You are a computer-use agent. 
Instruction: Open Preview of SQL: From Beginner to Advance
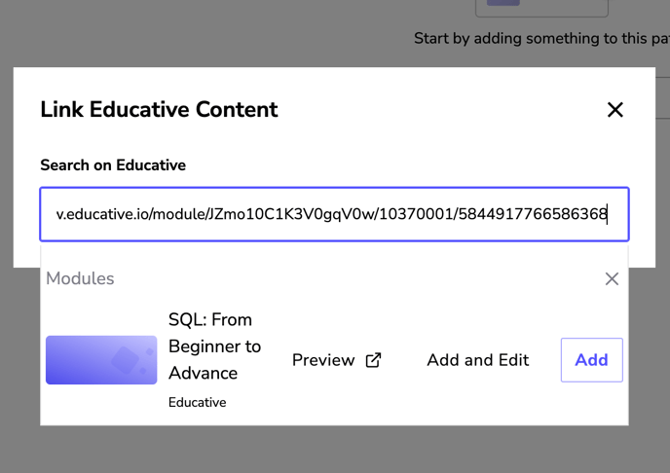tap(323, 360)
